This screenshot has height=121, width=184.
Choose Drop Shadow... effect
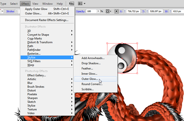point(95,63)
